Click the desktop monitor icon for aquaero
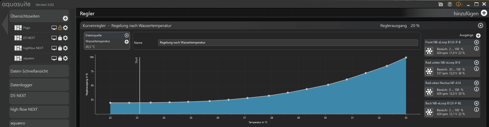This screenshot has width=489, height=127. (54, 58)
